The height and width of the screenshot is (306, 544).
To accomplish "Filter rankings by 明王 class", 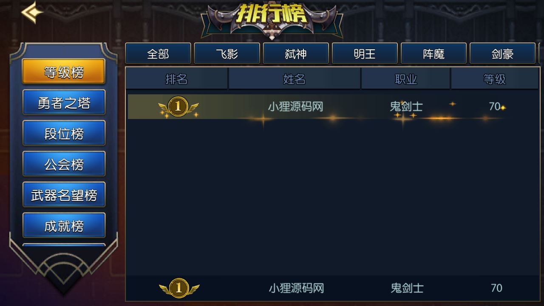I will pyautogui.click(x=365, y=54).
